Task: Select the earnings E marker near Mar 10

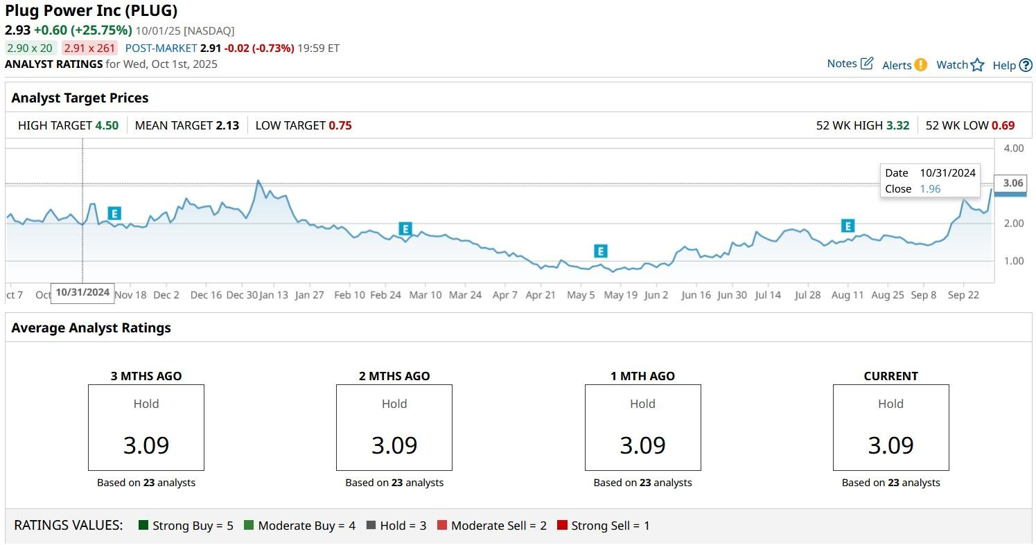Action: 405,229
